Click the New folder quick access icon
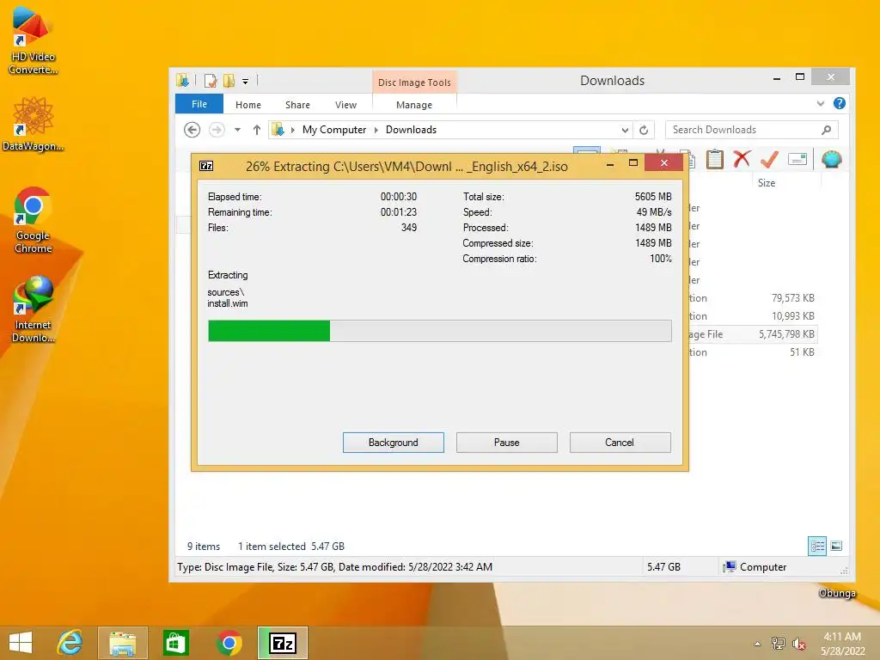This screenshot has height=660, width=880. coord(229,81)
